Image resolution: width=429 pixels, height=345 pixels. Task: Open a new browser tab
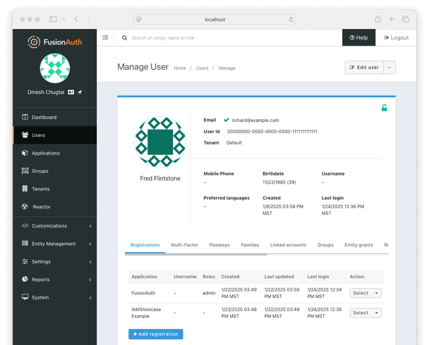[391, 19]
